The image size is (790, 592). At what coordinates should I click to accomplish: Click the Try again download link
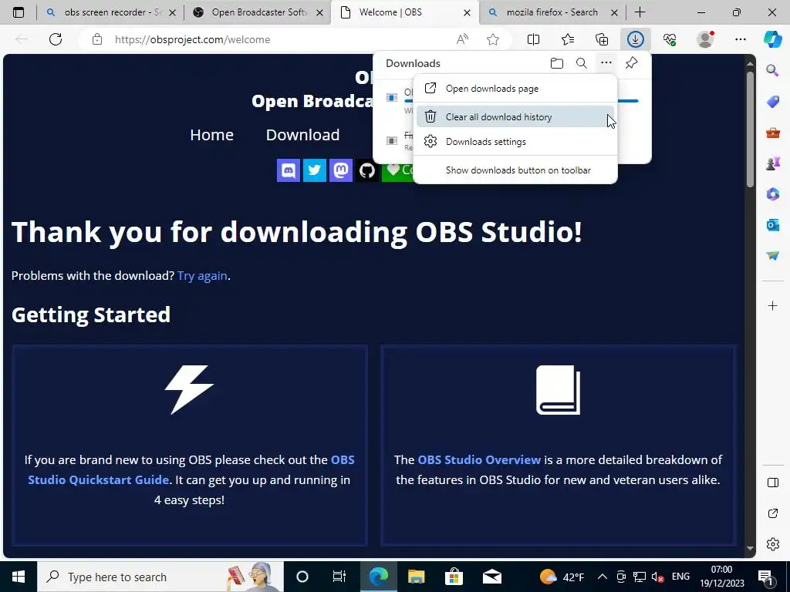coord(202,276)
